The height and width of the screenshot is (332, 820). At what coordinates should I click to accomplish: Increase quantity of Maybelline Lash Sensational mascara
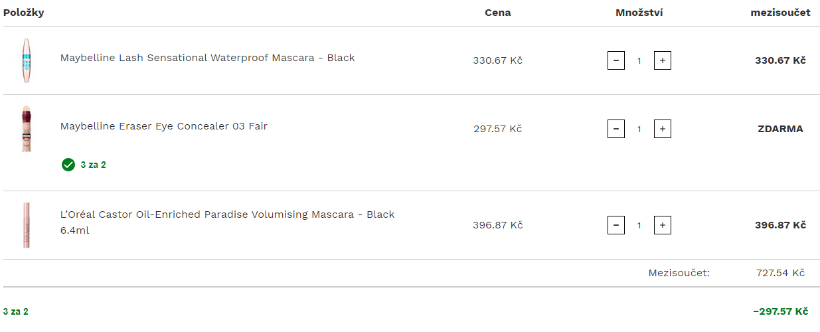coord(663,60)
